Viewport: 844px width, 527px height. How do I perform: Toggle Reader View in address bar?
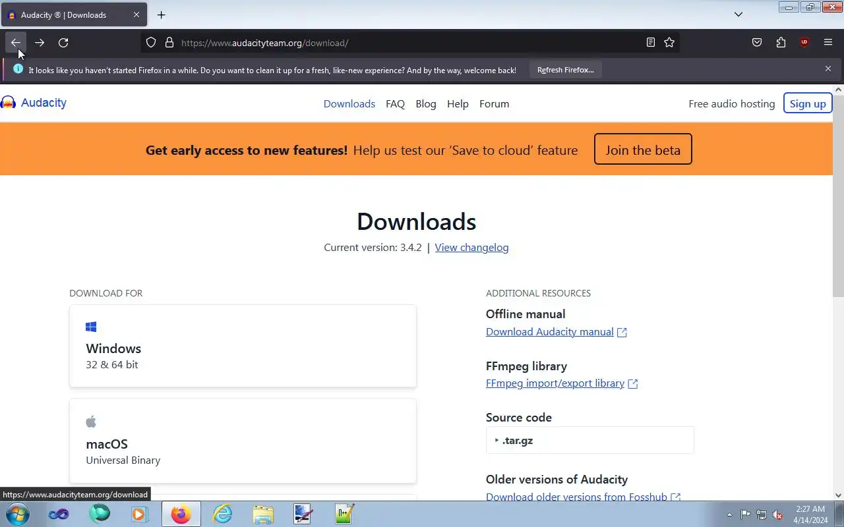(x=651, y=43)
